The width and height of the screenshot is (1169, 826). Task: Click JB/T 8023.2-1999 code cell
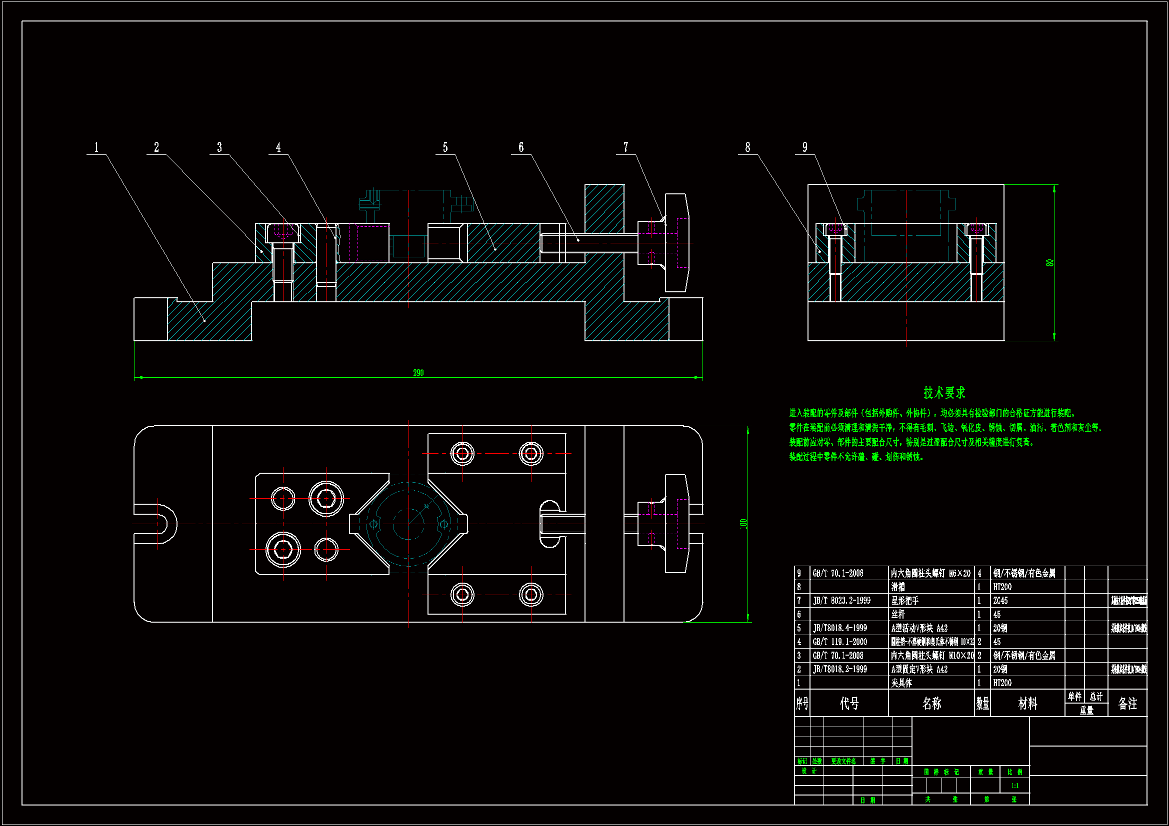tap(841, 601)
